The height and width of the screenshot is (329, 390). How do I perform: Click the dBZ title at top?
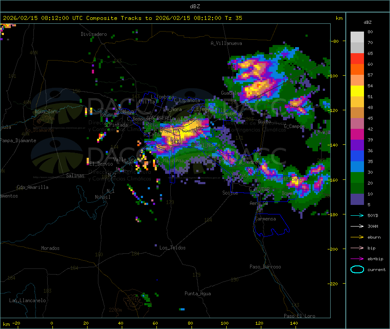coord(195,6)
